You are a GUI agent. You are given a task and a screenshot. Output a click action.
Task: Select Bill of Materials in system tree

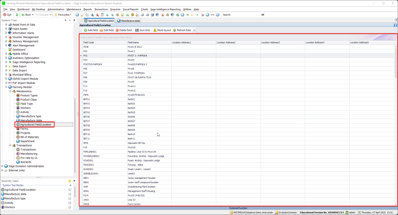pos(30,137)
